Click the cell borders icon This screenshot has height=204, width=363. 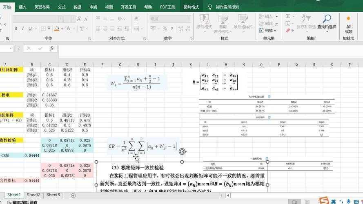(x=43, y=29)
